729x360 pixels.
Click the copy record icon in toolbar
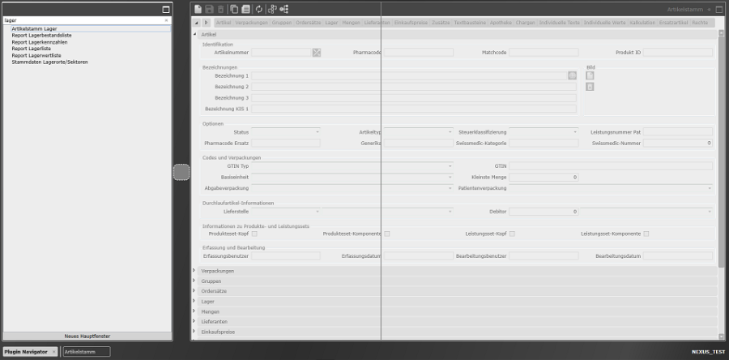point(234,9)
